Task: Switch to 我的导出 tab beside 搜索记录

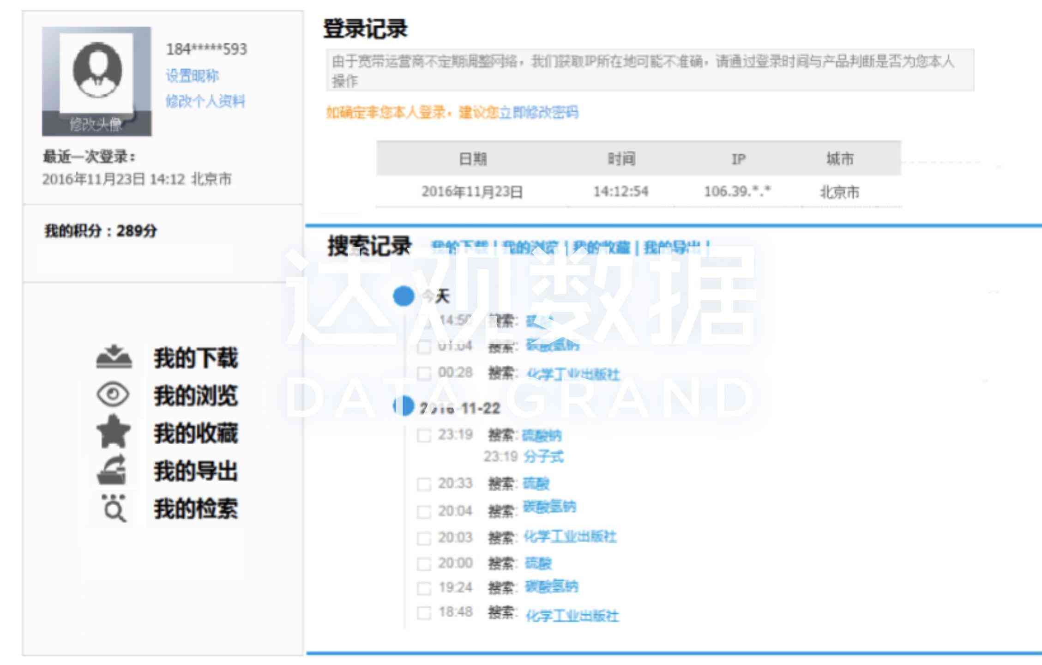Action: coord(672,248)
